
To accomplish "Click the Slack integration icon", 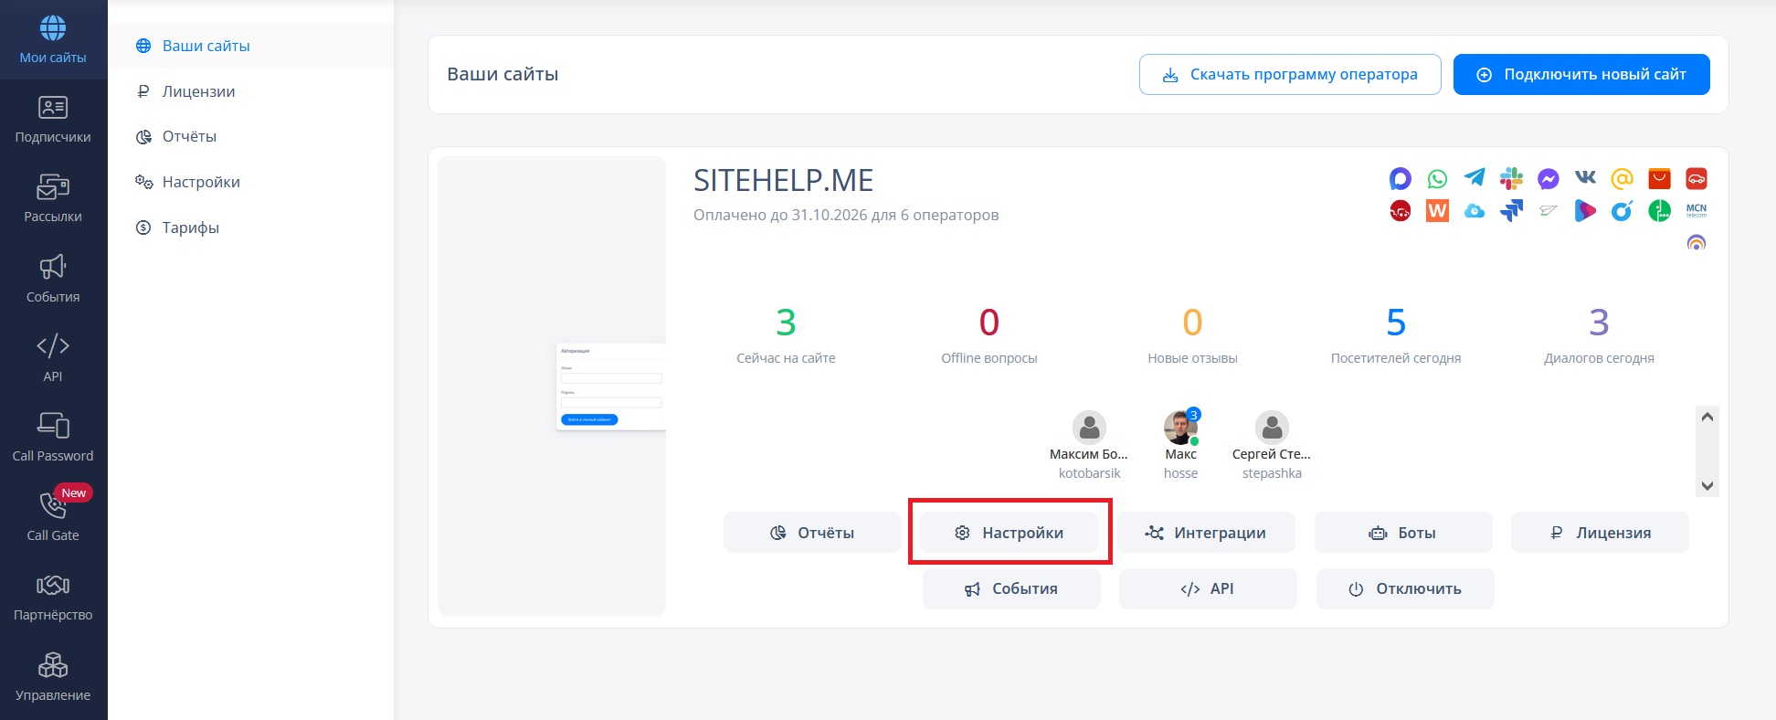I will pyautogui.click(x=1511, y=179).
